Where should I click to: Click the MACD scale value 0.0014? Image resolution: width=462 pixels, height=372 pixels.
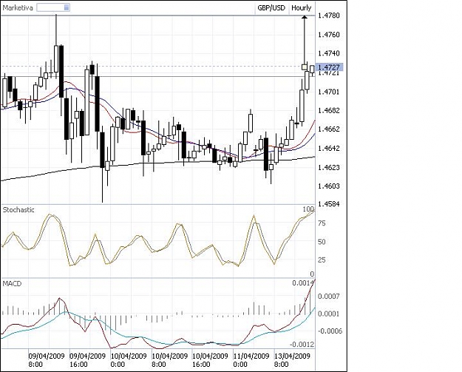point(303,283)
